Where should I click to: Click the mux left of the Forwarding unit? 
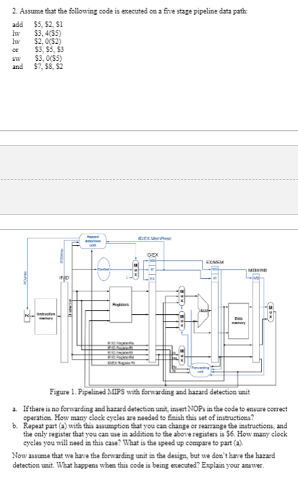(182, 355)
